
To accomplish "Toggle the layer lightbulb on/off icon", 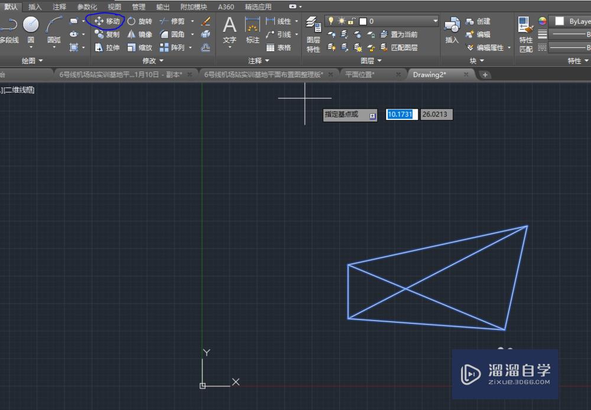I will pyautogui.click(x=332, y=21).
